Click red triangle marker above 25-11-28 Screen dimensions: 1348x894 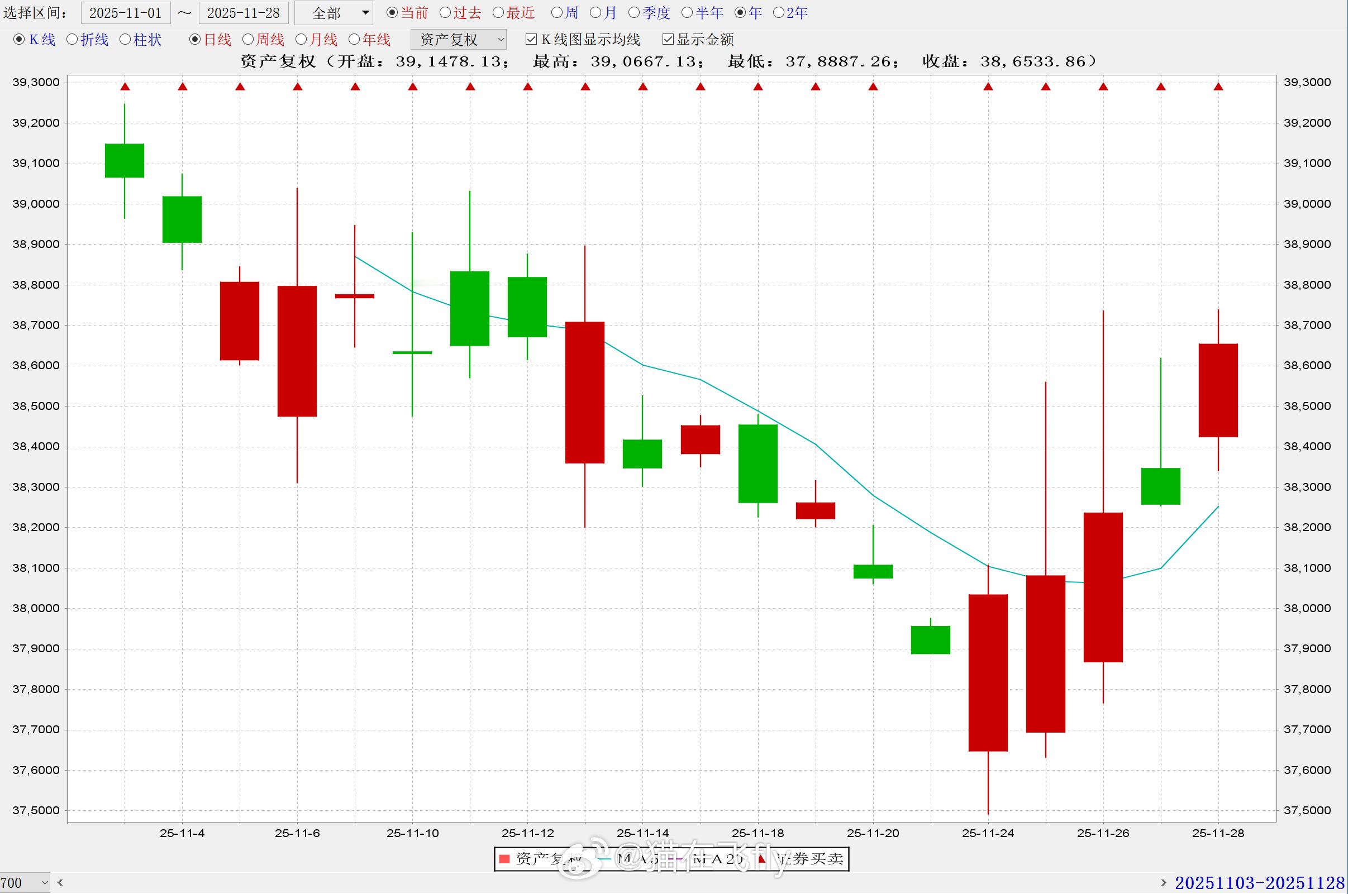tap(1218, 87)
